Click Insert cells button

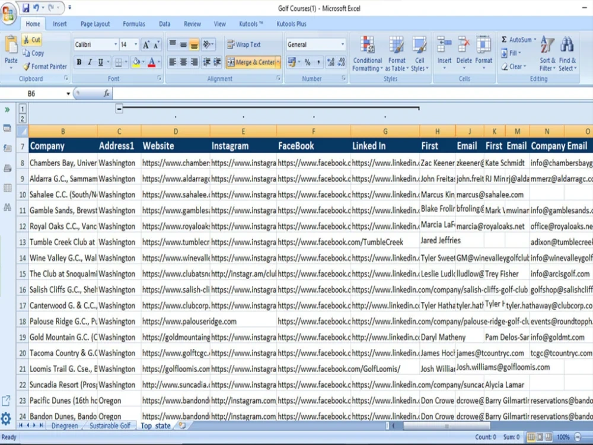coord(444,53)
